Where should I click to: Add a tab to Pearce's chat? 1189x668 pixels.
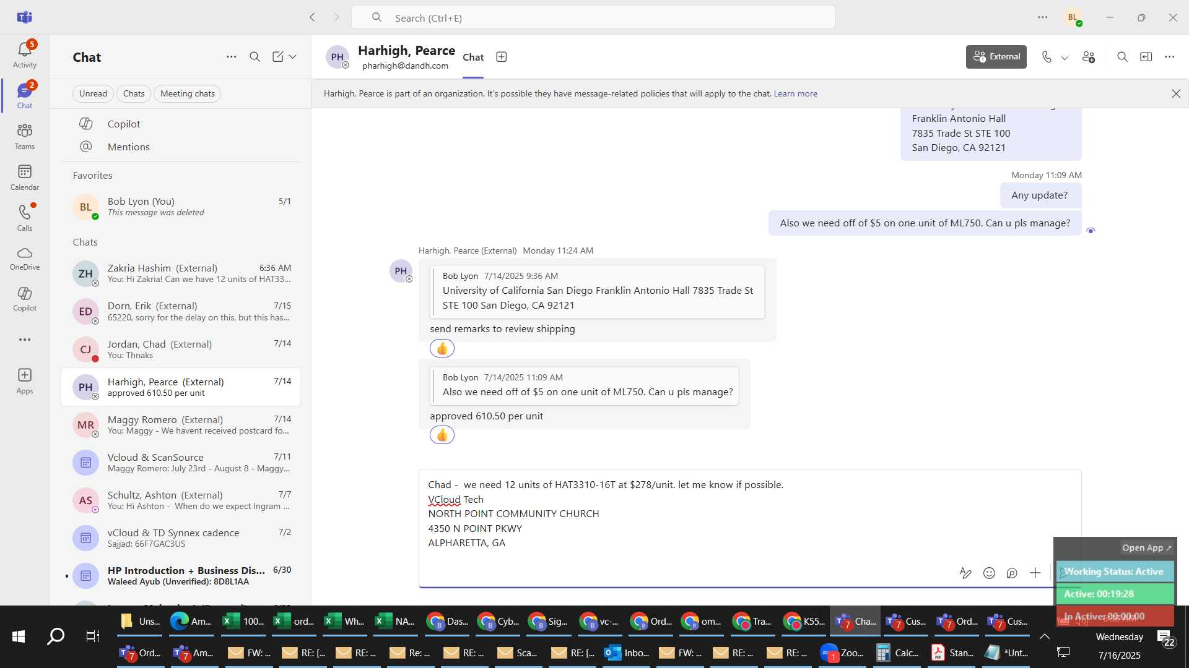502,57
